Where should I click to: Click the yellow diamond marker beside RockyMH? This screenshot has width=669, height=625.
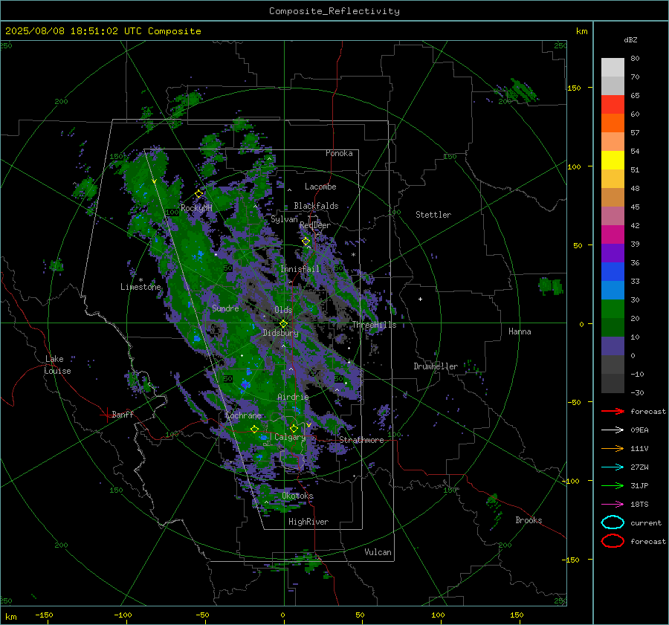[198, 194]
